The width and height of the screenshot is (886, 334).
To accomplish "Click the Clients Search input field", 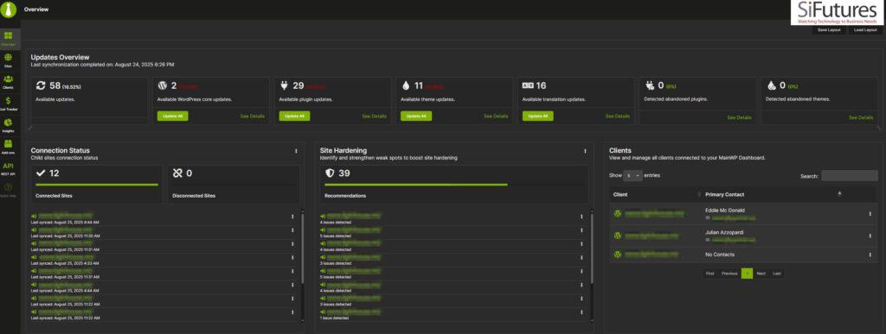I will 850,176.
